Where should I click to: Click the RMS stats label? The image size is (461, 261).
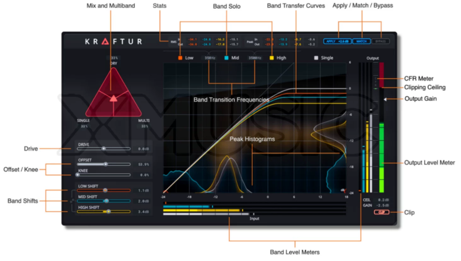(173, 42)
